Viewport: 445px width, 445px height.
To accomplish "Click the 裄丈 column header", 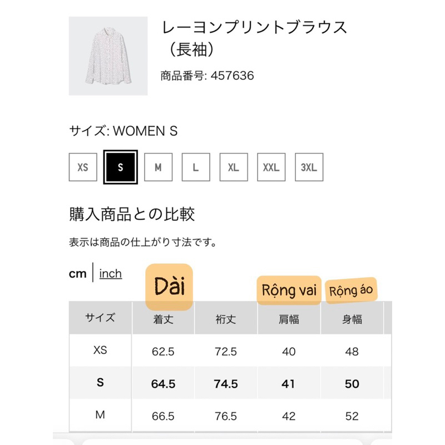I will coord(226,319).
